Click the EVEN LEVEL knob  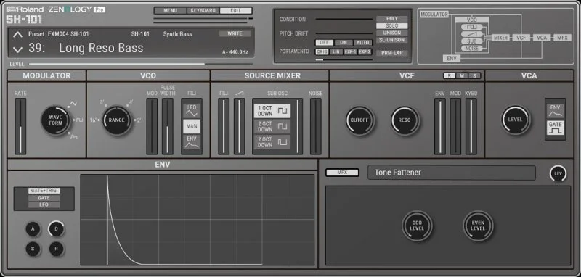pos(478,226)
